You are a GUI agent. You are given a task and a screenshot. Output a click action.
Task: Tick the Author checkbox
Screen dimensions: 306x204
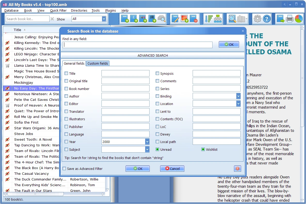click(x=66, y=96)
